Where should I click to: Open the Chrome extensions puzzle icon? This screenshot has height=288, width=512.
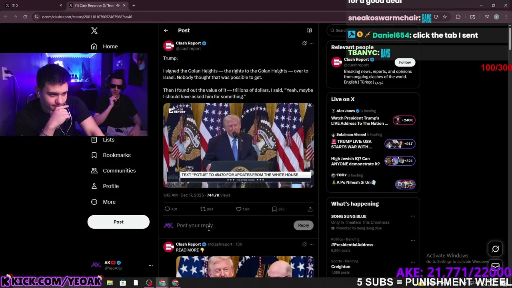tap(458, 17)
